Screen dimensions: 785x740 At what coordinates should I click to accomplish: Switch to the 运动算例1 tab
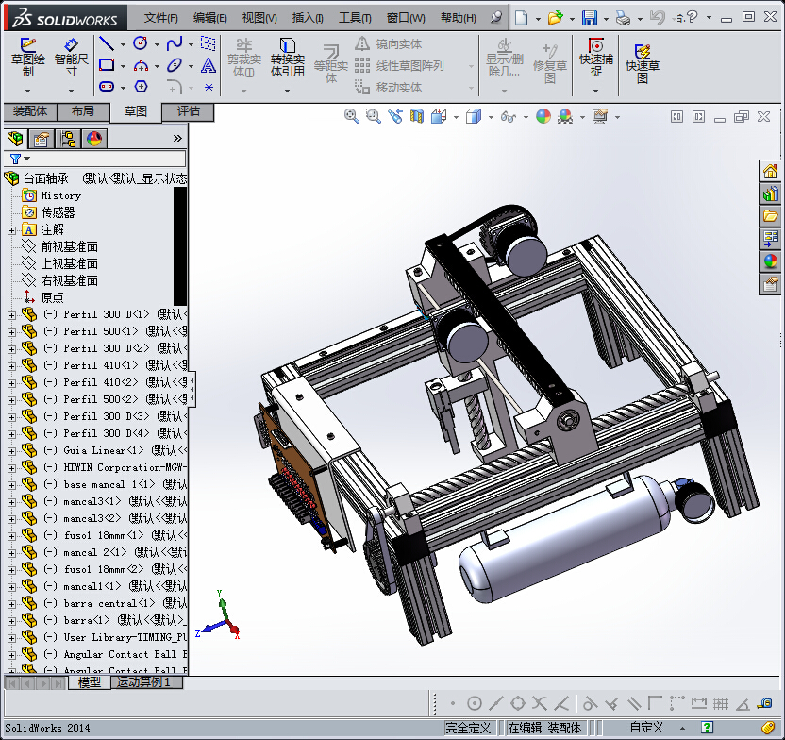click(146, 682)
